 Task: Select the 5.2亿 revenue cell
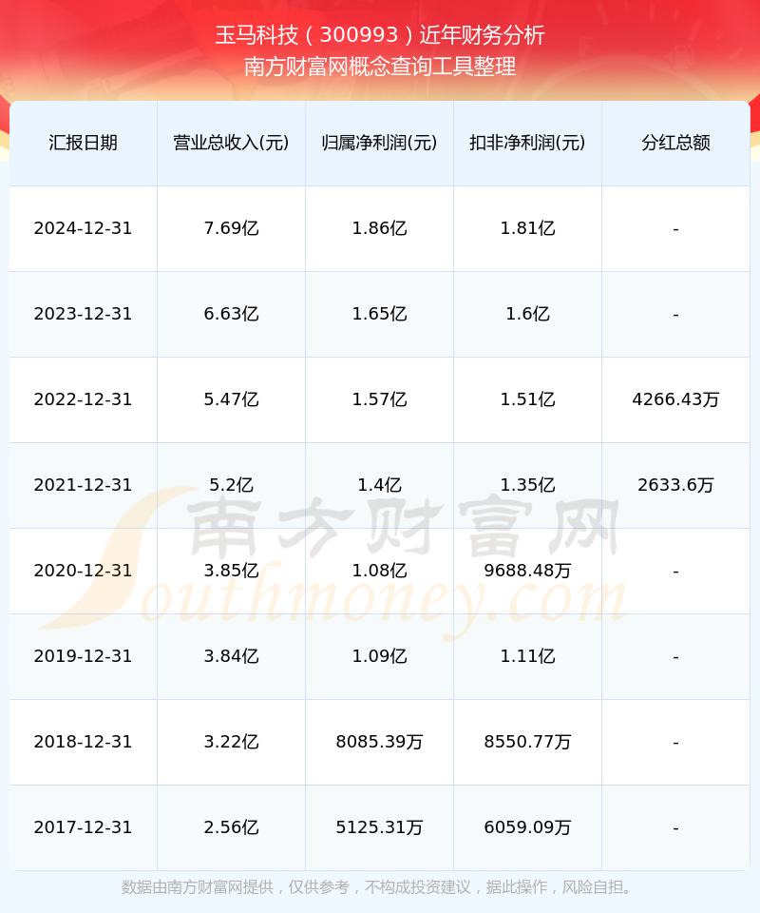click(232, 485)
